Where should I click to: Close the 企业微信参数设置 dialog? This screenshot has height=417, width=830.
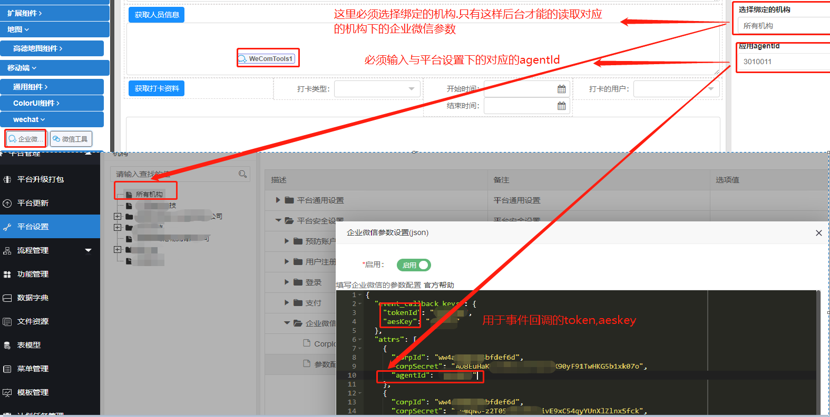tap(818, 232)
